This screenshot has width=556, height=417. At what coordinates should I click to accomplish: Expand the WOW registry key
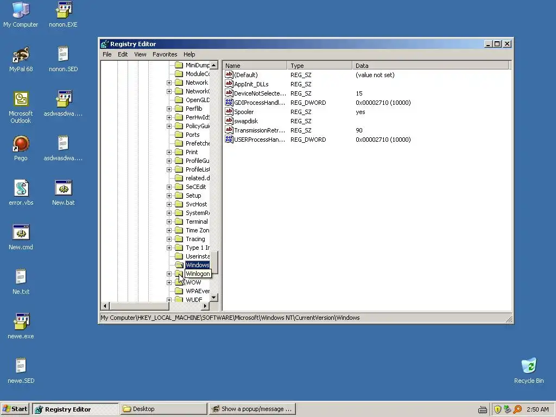click(169, 282)
